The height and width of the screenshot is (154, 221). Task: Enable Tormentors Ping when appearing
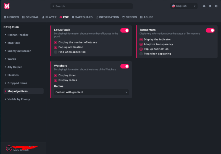tap(141, 54)
